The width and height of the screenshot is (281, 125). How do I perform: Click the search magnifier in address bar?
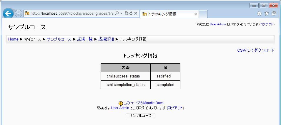117,13
